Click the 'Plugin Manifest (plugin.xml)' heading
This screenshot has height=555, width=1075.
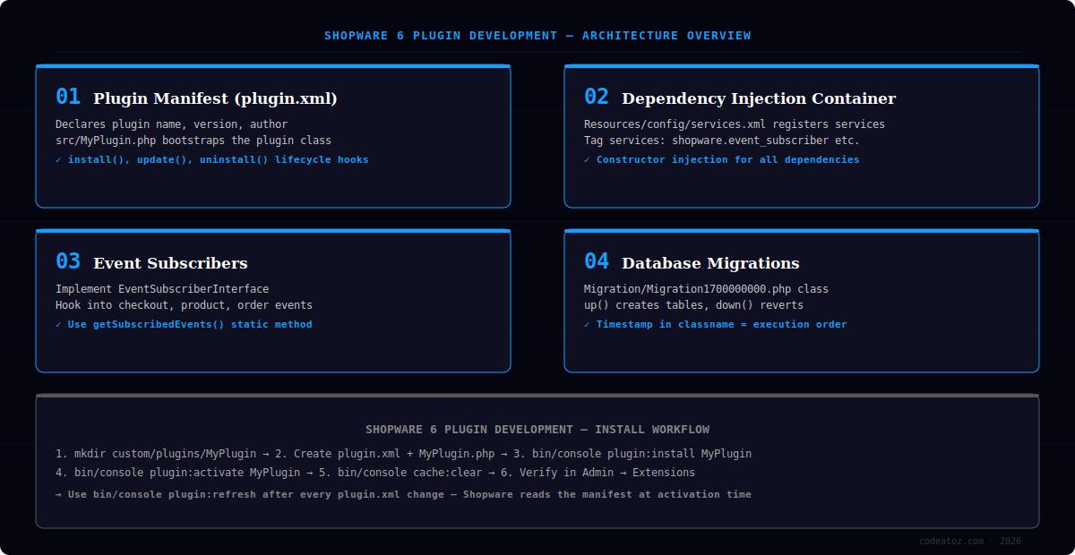215,98
